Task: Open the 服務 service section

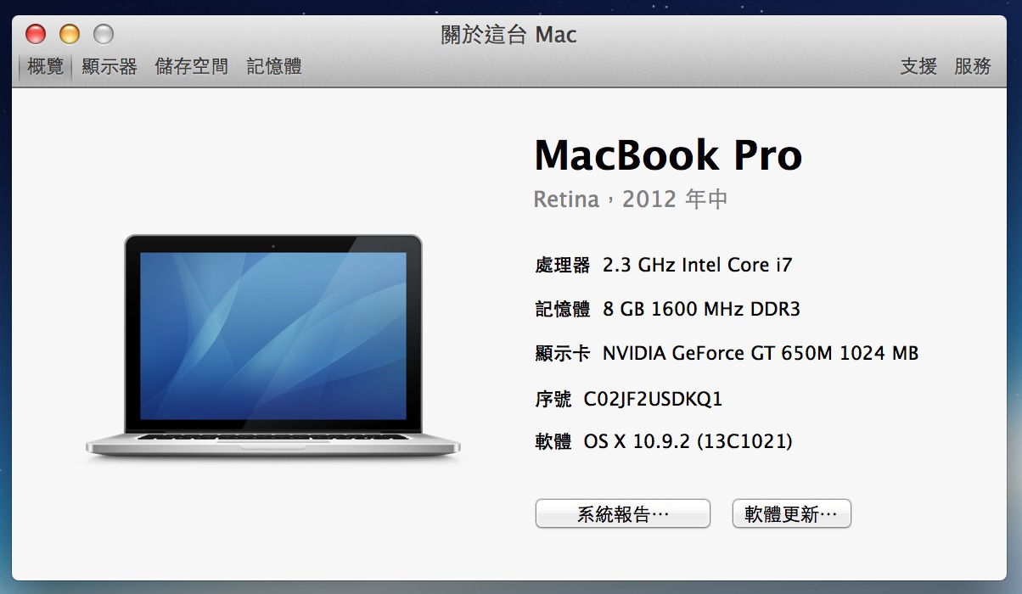Action: (x=973, y=67)
